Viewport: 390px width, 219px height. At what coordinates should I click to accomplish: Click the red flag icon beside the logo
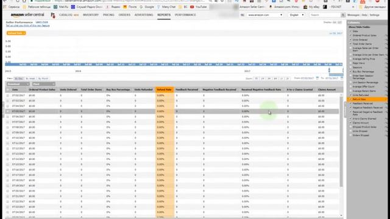coord(53,15)
